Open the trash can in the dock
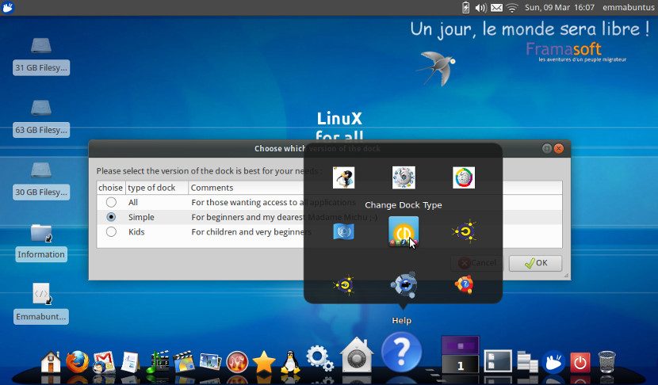The width and height of the screenshot is (658, 385). [606, 362]
